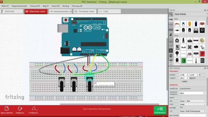This screenshot has width=208, height=117.
Task: Pick the trimmer potentiometer part
Action: [x=177, y=41]
